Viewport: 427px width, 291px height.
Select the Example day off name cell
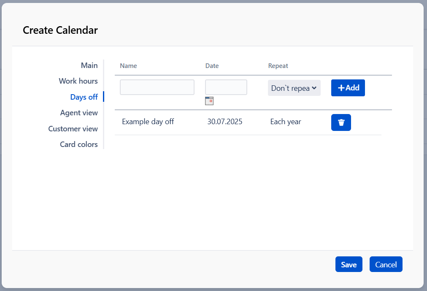(148, 122)
